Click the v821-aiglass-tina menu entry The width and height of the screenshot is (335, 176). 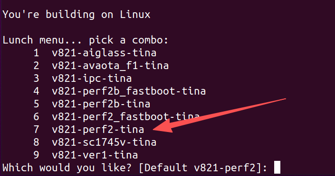coord(104,53)
